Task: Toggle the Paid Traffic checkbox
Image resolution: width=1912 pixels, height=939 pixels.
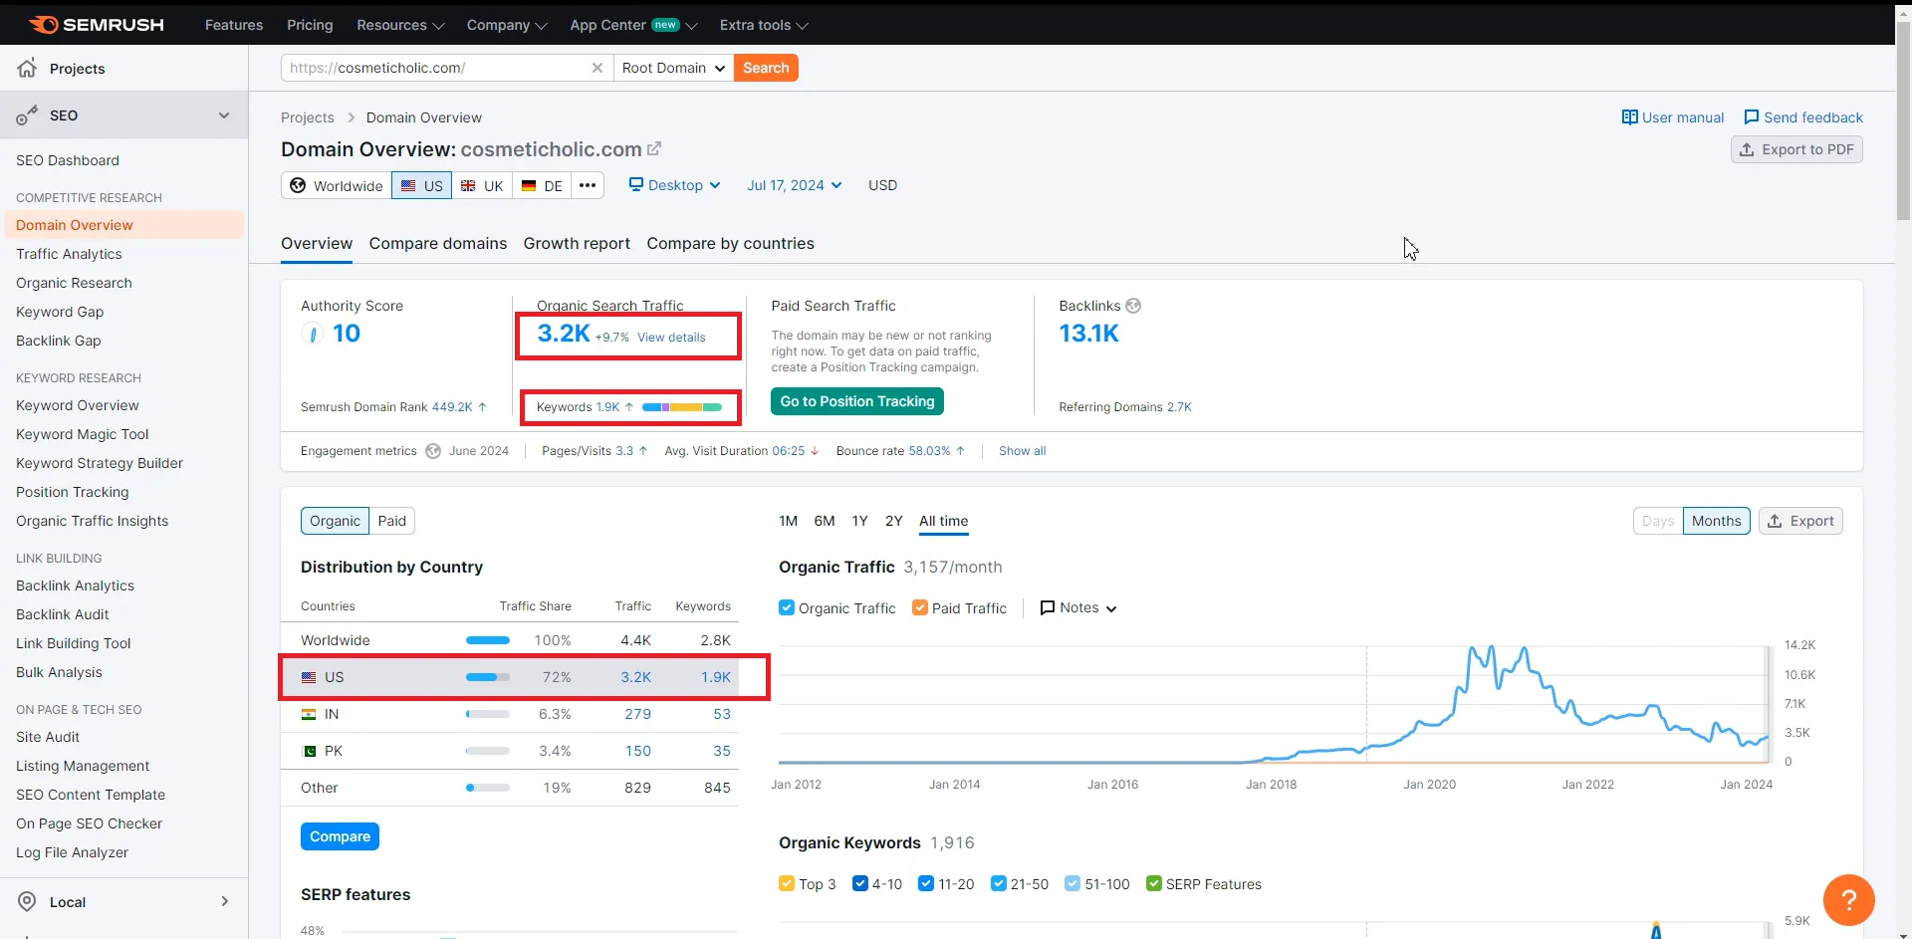Action: (x=920, y=608)
